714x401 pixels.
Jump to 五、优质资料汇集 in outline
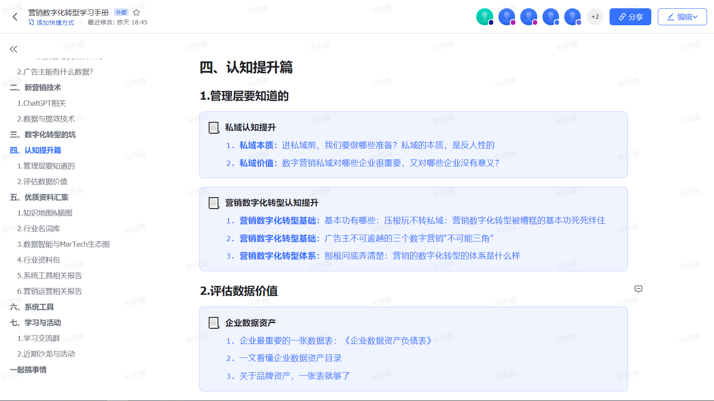click(x=39, y=197)
